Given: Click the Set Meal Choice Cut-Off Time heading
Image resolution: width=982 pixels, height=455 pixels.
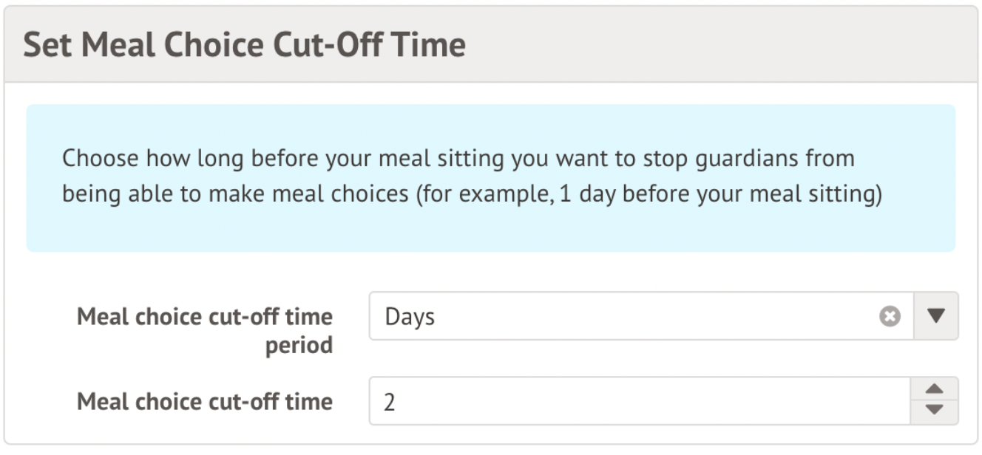Looking at the screenshot, I should (x=245, y=45).
